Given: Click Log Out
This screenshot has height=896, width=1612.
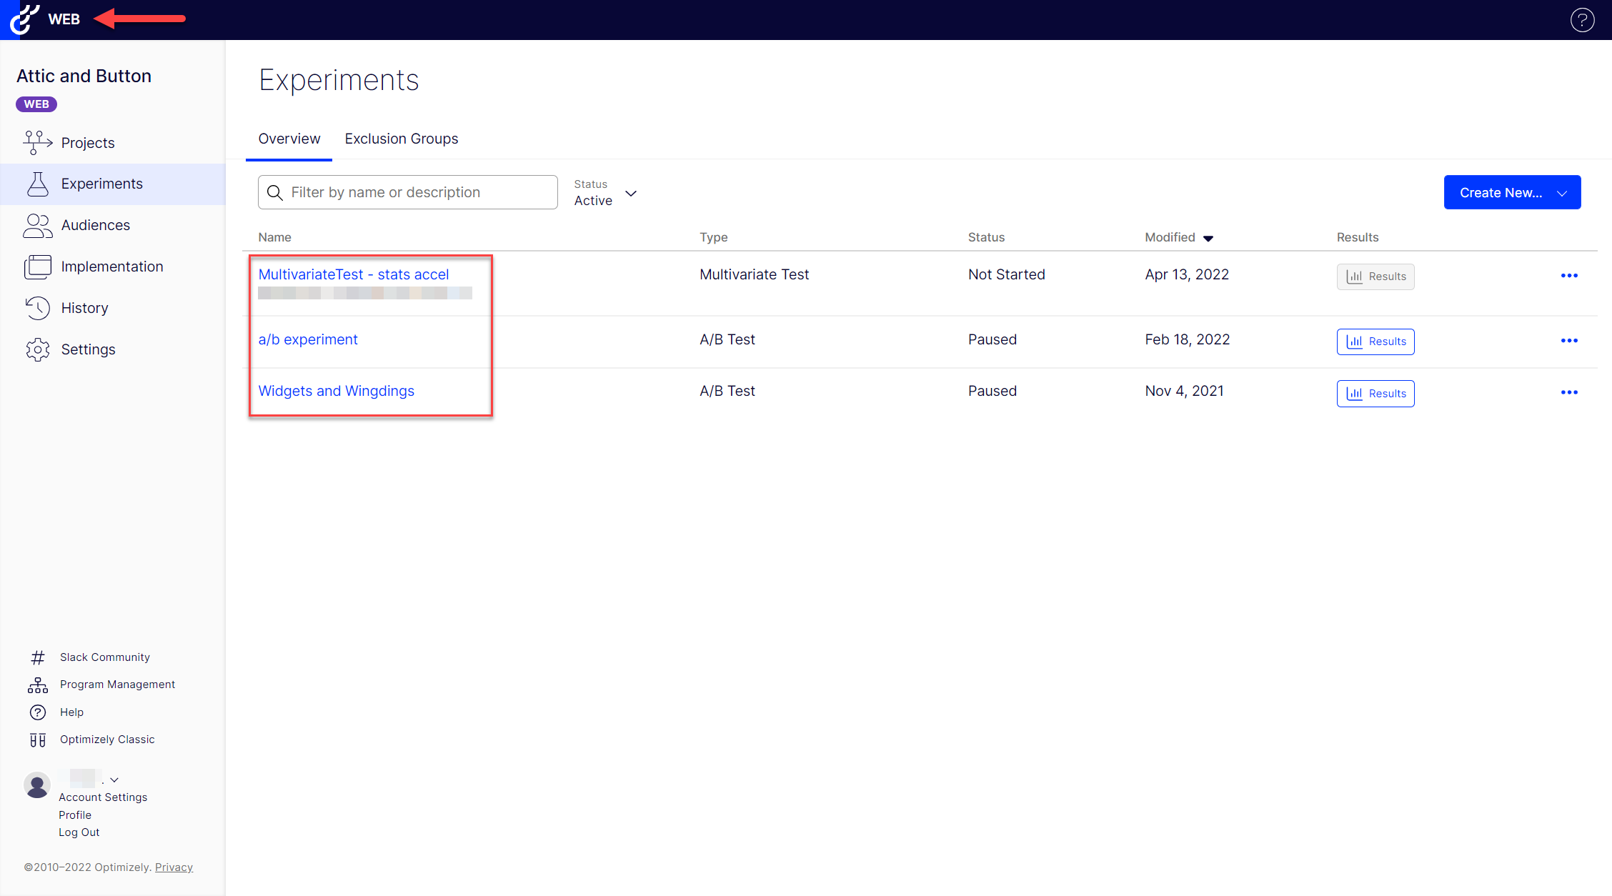Looking at the screenshot, I should pos(79,832).
